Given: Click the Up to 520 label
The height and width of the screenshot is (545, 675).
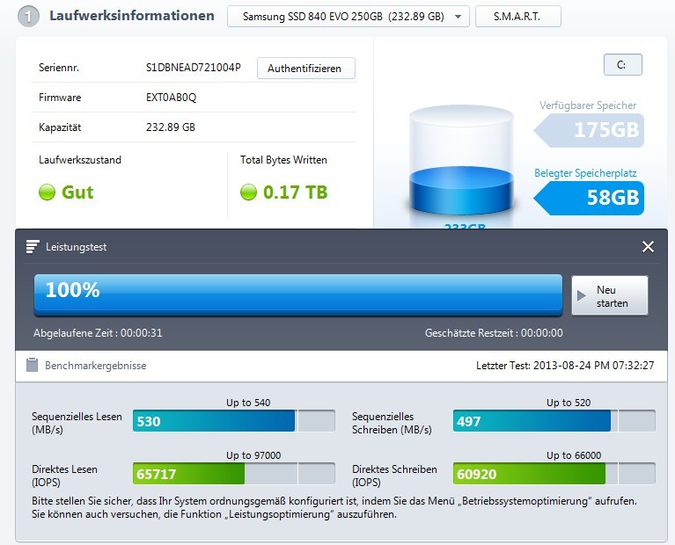Looking at the screenshot, I should coord(569,403).
